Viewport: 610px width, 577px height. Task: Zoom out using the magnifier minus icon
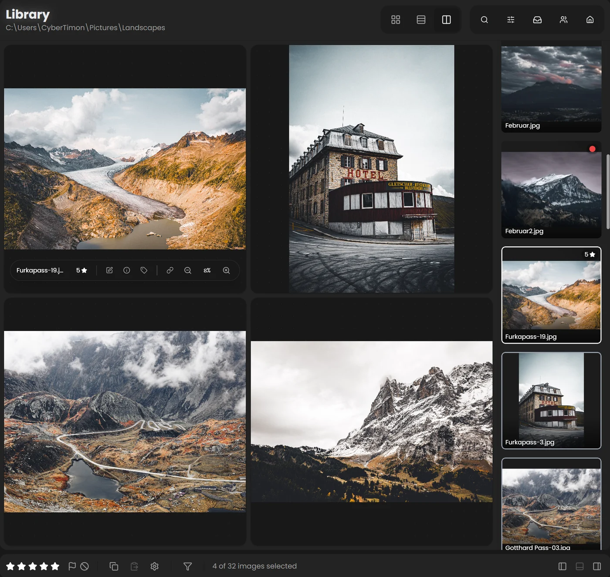tap(188, 270)
